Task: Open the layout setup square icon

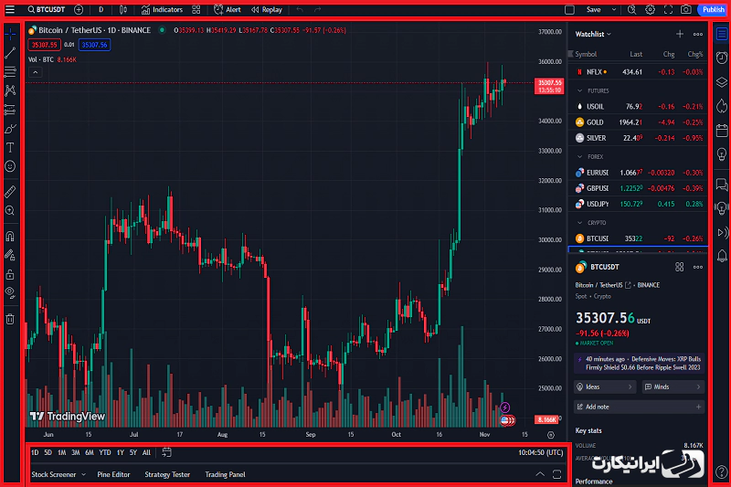Action: [569, 10]
